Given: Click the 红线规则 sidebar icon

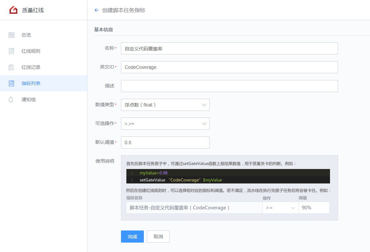Looking at the screenshot, I should (x=11, y=51).
